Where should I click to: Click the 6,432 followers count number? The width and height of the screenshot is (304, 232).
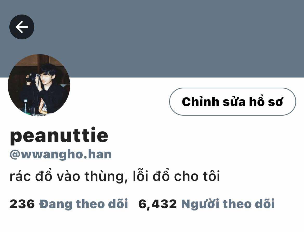tap(158, 204)
